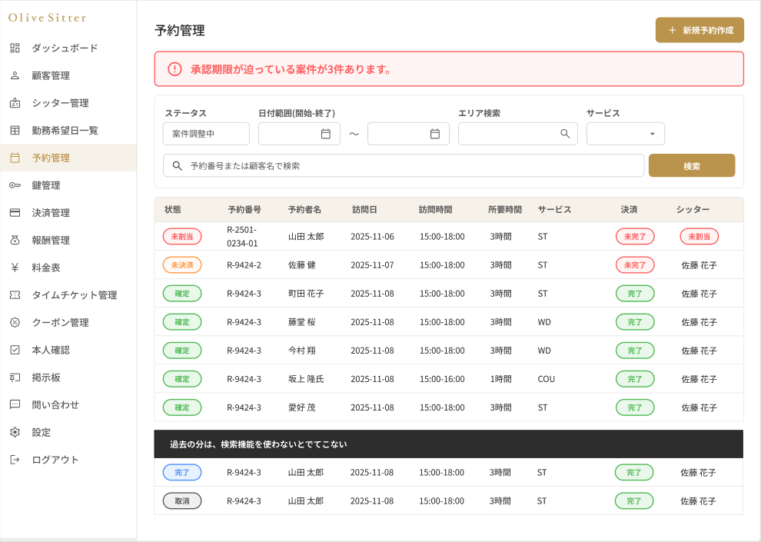Image resolution: width=761 pixels, height=542 pixels.
Task: Select 勤務希望日一覧 in the sidebar
Action: click(x=65, y=131)
